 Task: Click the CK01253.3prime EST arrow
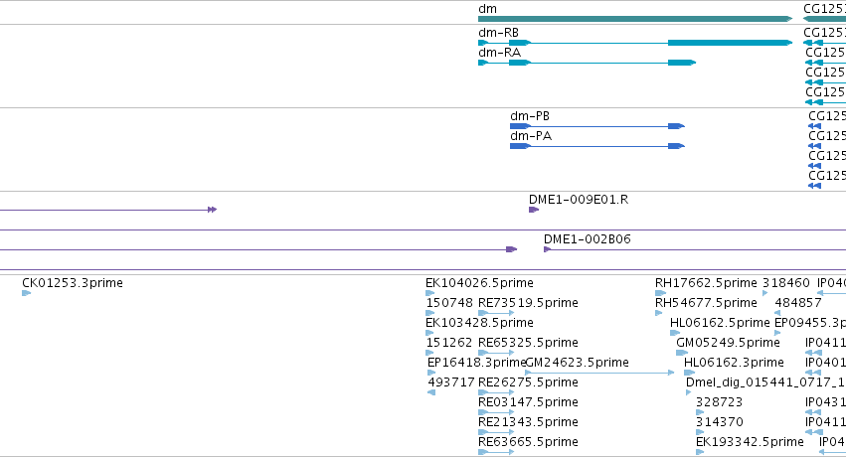click(x=27, y=293)
